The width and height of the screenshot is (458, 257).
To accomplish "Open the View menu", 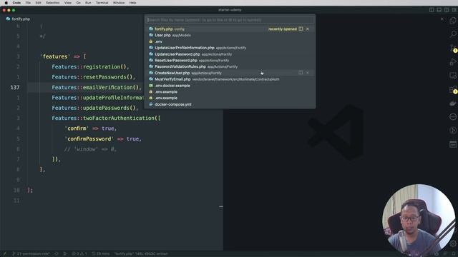I will pyautogui.click(x=68, y=3).
